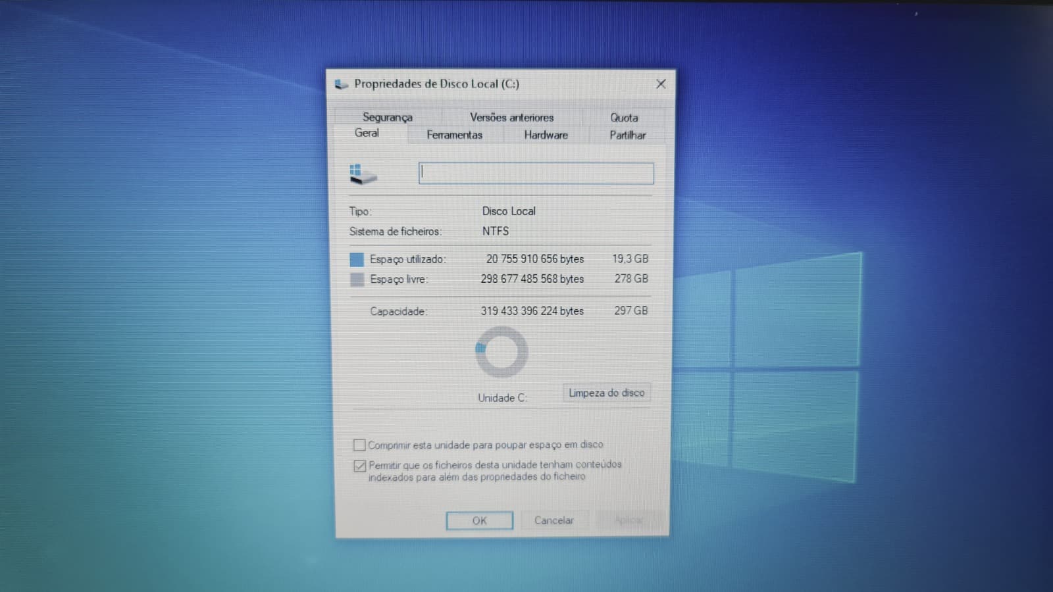
Task: Go to the Partilhar tab
Action: (627, 135)
